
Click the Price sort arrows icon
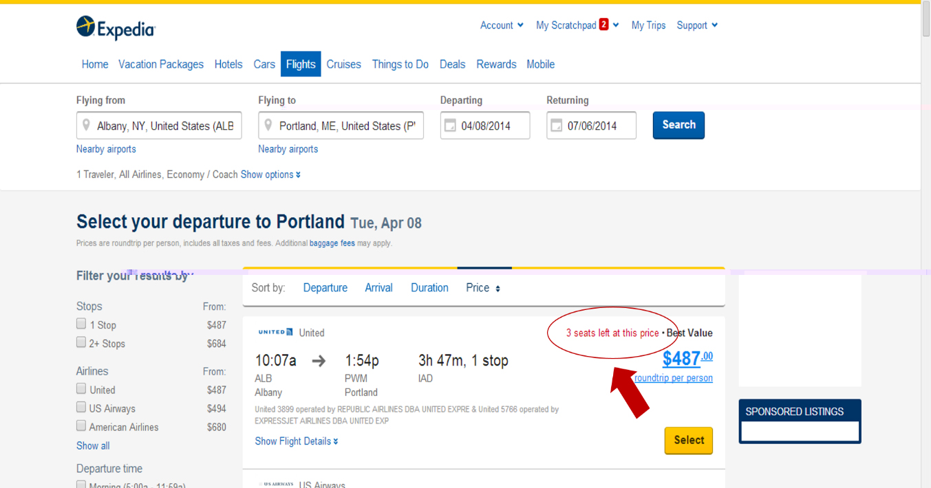497,289
